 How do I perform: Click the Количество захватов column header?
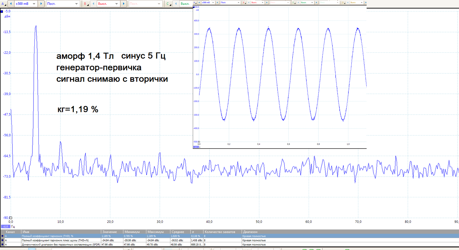[x=223, y=232]
